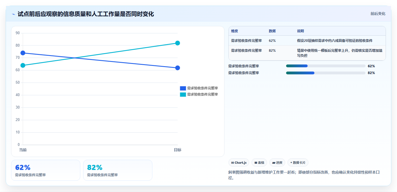Screen dimensions: 397x192
Task: Click the 62% value beside the progress bar
Action: pyautogui.click(x=371, y=66)
